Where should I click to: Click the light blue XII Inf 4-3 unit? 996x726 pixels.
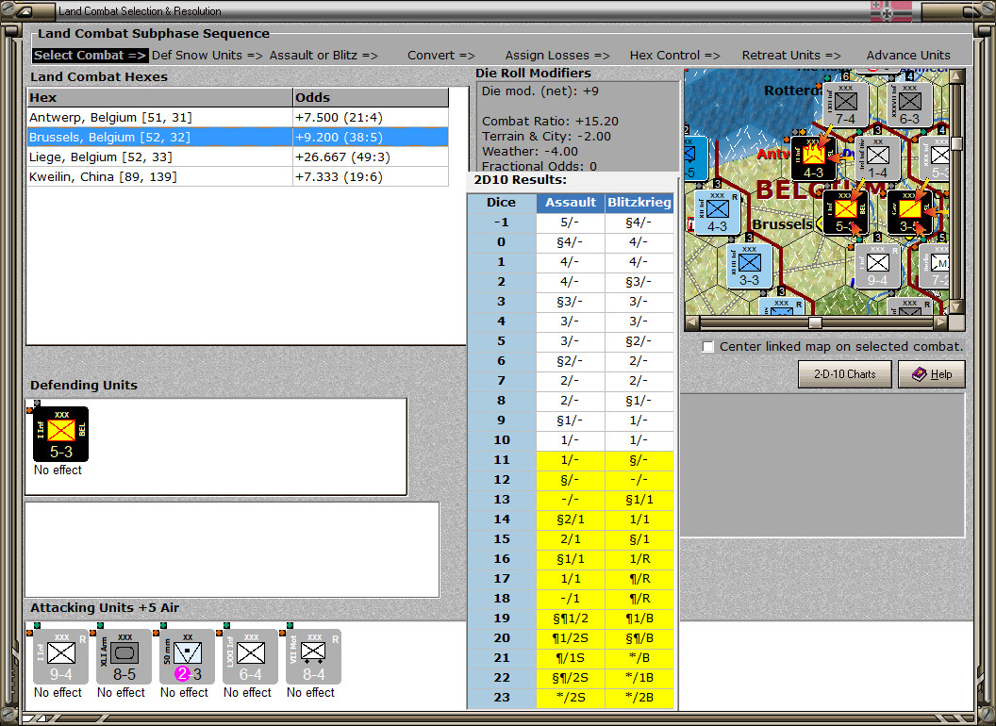click(717, 213)
